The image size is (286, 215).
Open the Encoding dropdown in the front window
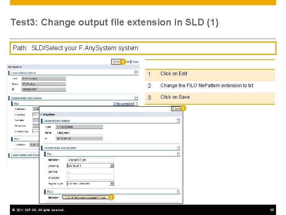pos(112,166)
